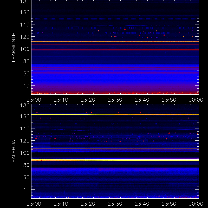The image size is (208, 208).
Task: Select the 40 tick label on LEARMONTH plot
Action: [26, 86]
